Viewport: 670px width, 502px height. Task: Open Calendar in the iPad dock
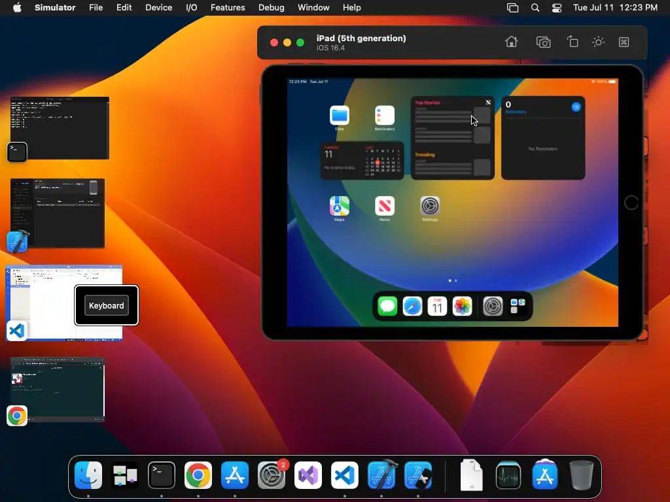pos(437,306)
